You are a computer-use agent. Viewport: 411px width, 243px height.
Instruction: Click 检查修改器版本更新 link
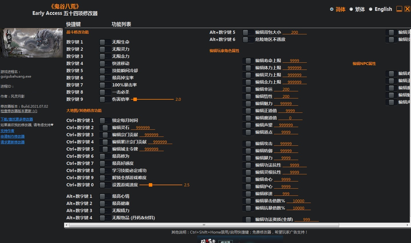(19, 111)
